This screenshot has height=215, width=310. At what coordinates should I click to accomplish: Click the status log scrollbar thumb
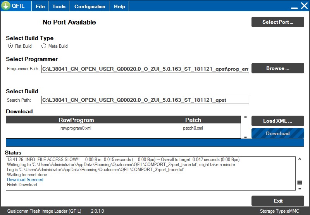pos(300,182)
